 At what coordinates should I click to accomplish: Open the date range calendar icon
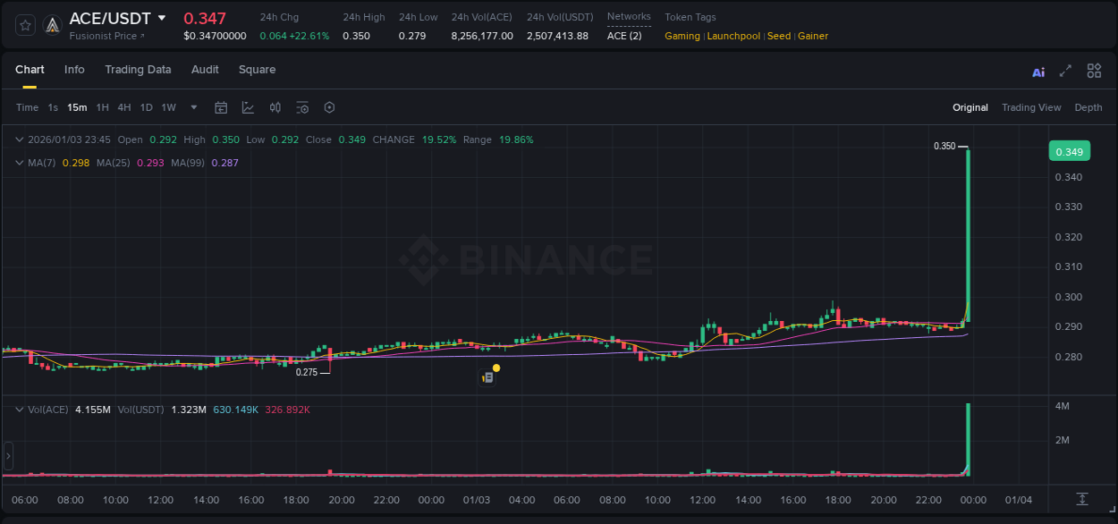coord(221,107)
